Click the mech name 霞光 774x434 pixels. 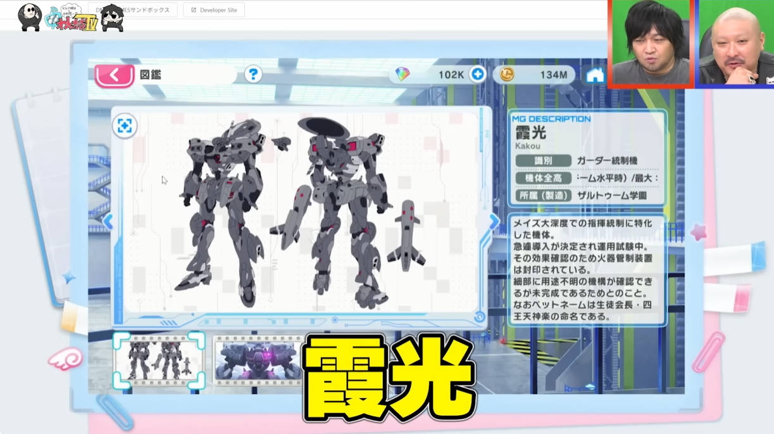[530, 133]
